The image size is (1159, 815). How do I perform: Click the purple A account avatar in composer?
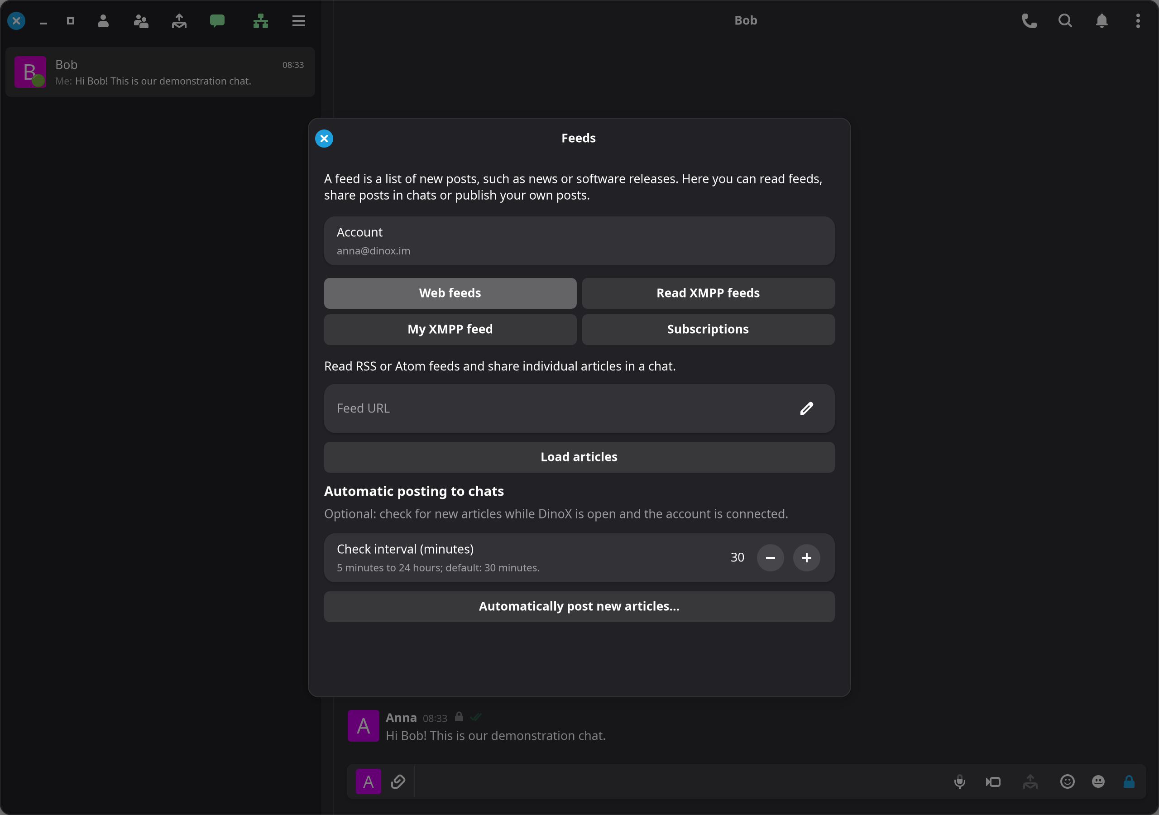point(369,781)
